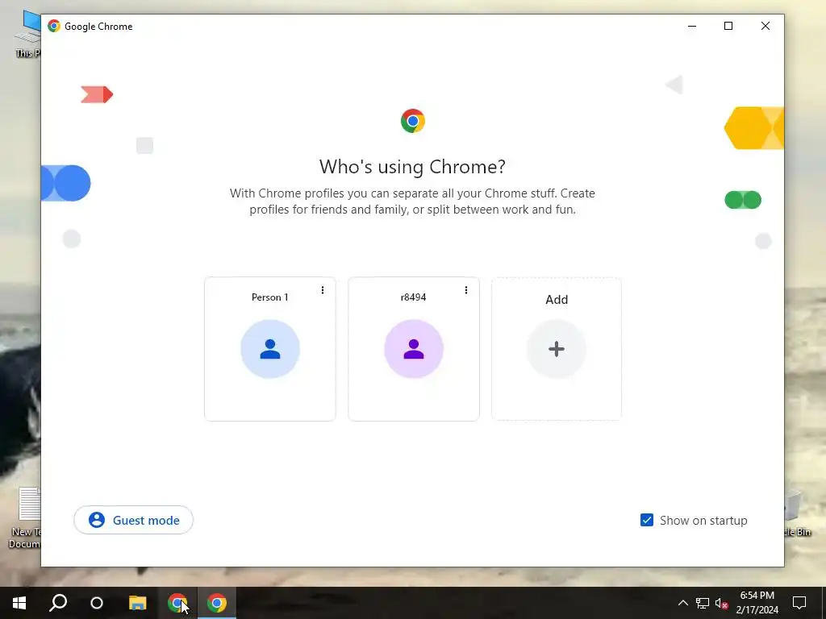Open r8494 more options menu
Viewport: 826px width, 619px height.
click(465, 290)
